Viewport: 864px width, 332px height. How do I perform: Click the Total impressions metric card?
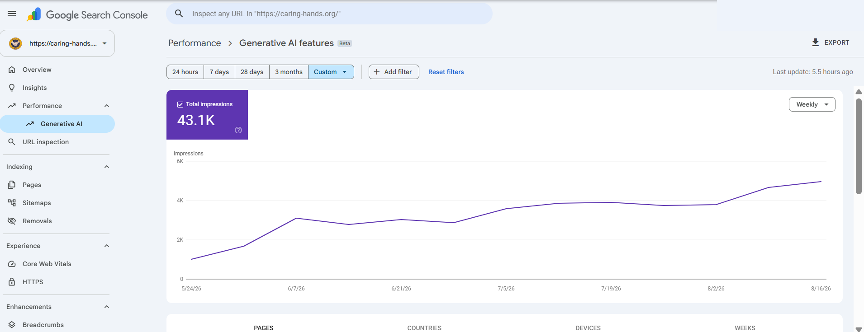[207, 115]
